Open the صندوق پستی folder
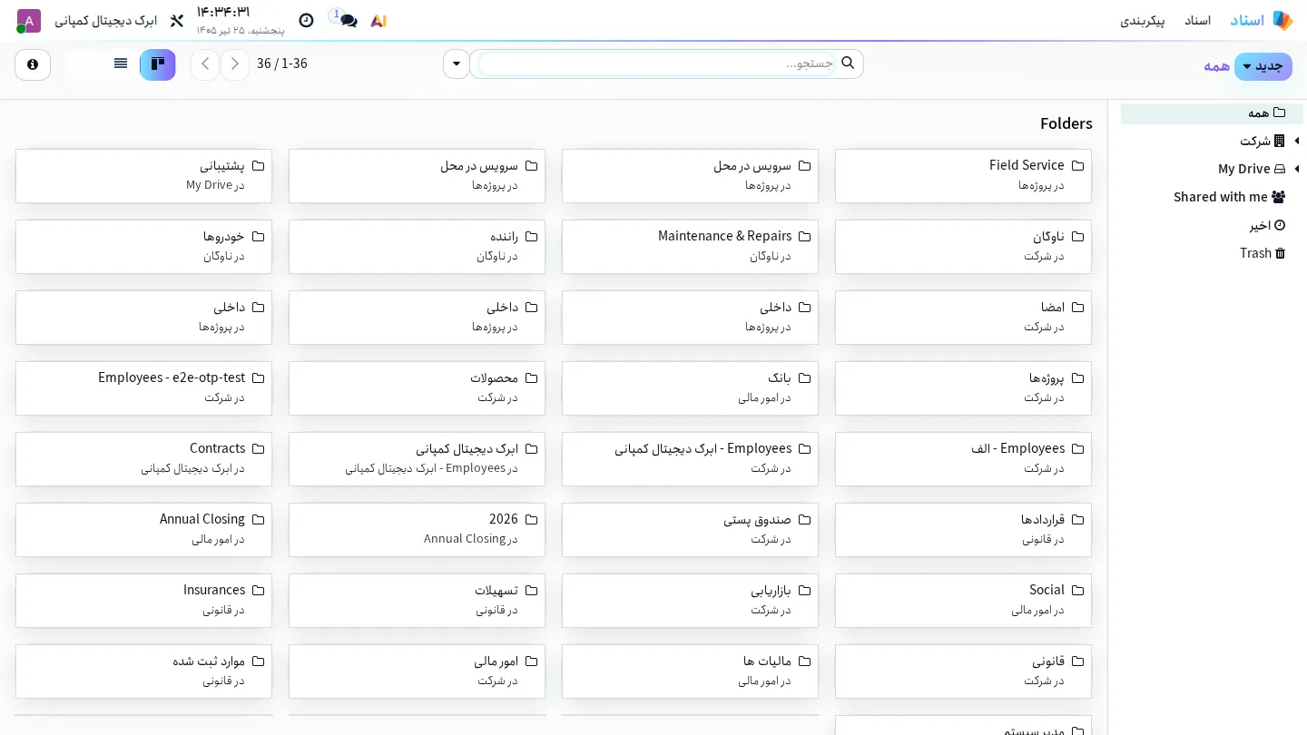Viewport: 1307px width, 735px height. (x=690, y=530)
